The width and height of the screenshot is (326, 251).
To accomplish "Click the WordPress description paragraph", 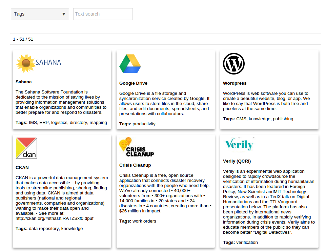I will 266,101.
